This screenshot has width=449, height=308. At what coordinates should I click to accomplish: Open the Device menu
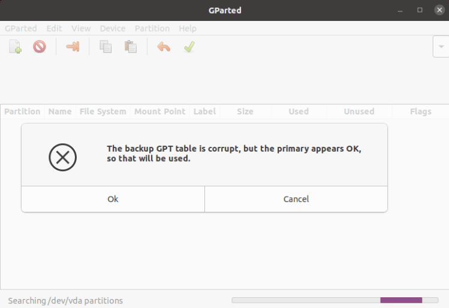[113, 28]
